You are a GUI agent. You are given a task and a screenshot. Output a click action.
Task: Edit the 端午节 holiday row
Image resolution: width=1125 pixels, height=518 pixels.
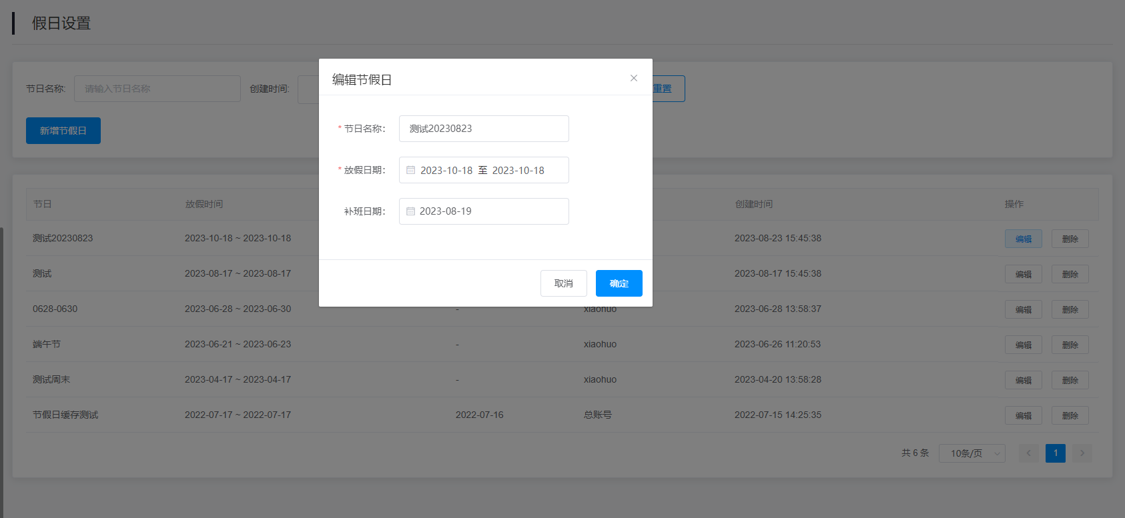[x=1023, y=345]
